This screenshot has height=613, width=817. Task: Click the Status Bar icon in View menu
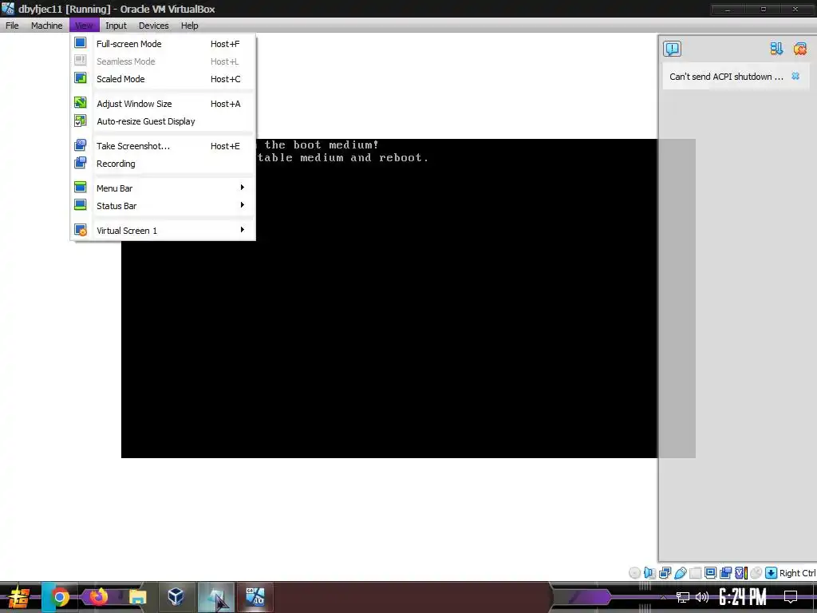(81, 205)
